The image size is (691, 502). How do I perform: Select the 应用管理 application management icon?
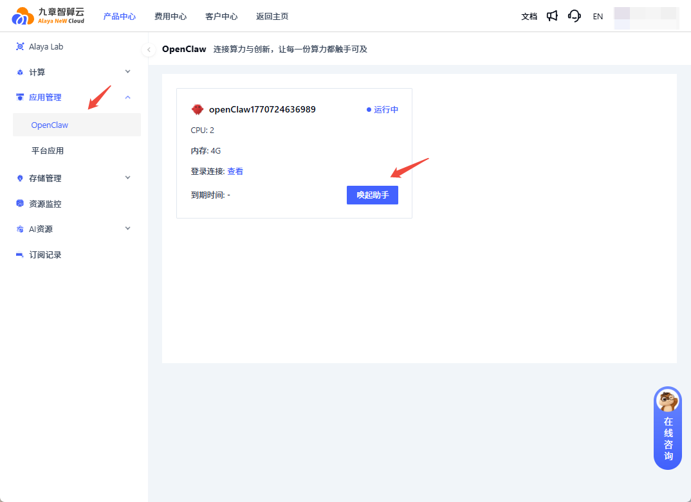19,97
